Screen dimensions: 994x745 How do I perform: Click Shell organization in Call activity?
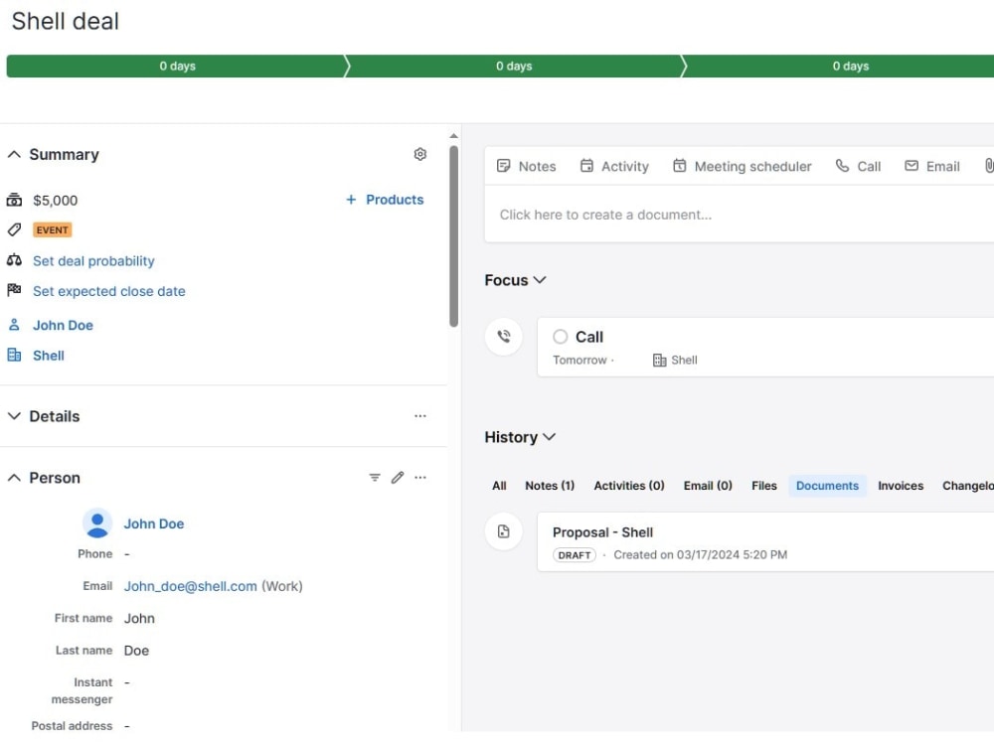click(684, 360)
